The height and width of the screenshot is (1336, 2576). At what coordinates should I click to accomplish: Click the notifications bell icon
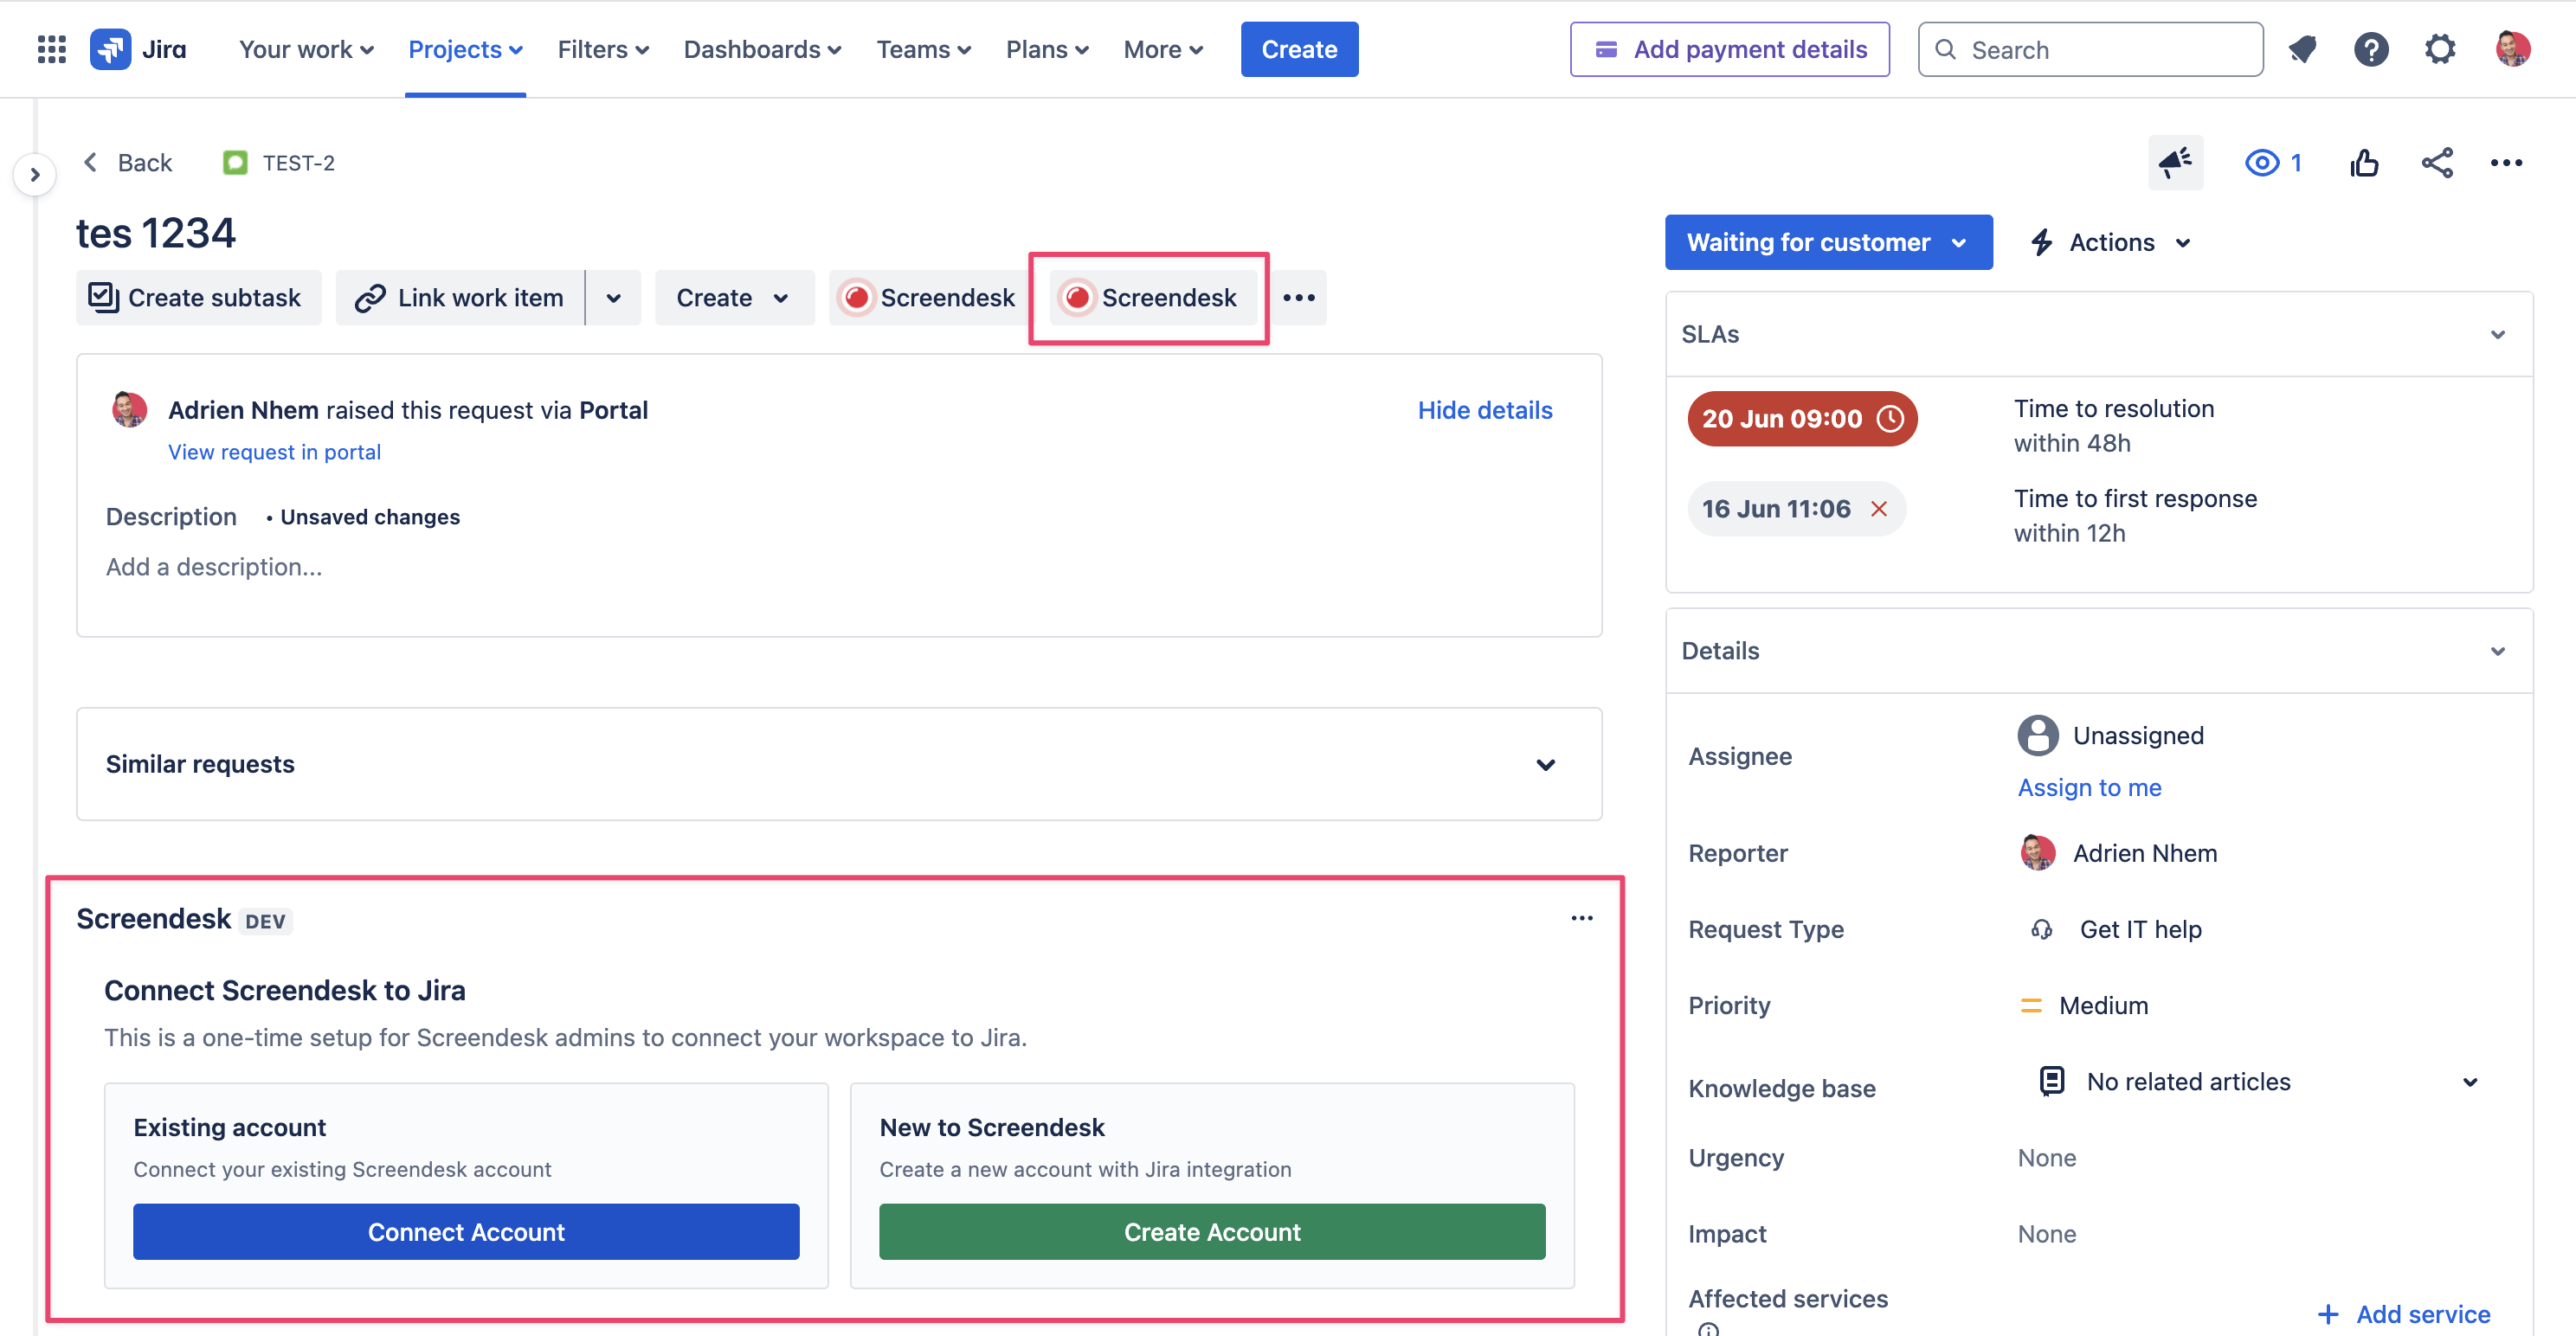pyautogui.click(x=2302, y=49)
